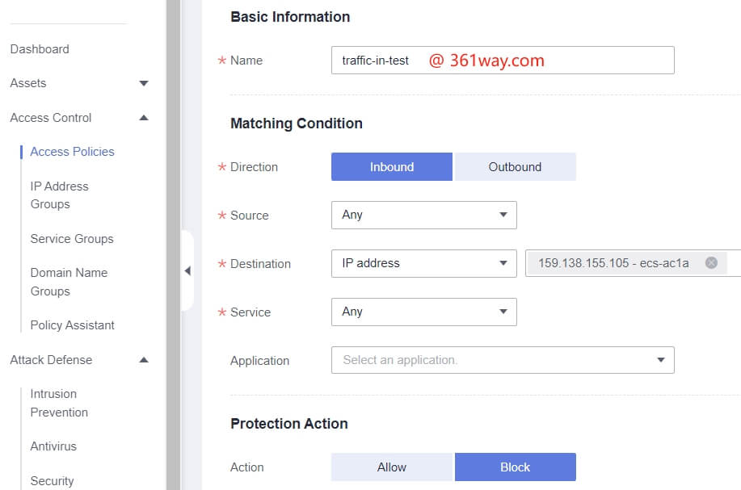
Task: Open the Destination type dropdown
Action: (x=423, y=263)
